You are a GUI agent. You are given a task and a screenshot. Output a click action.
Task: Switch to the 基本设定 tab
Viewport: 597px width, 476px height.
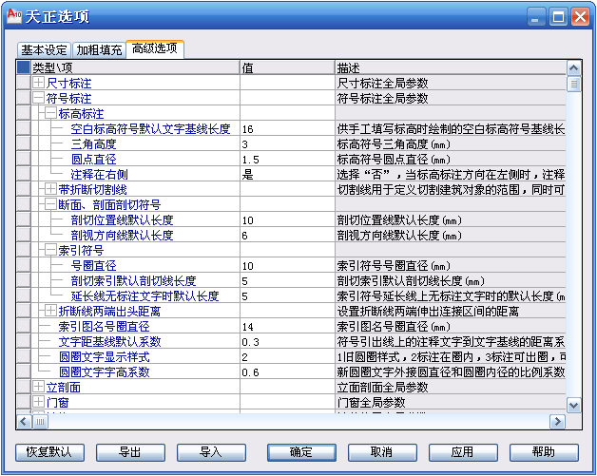pyautogui.click(x=45, y=49)
